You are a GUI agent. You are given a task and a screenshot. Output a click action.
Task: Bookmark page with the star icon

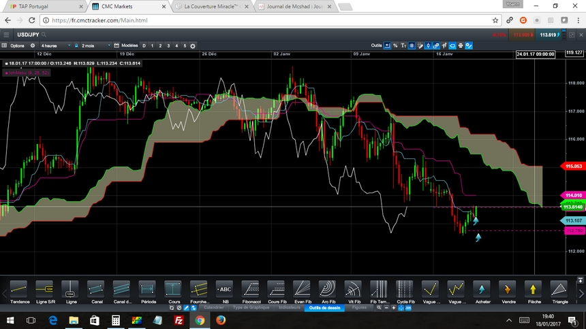tap(495, 20)
